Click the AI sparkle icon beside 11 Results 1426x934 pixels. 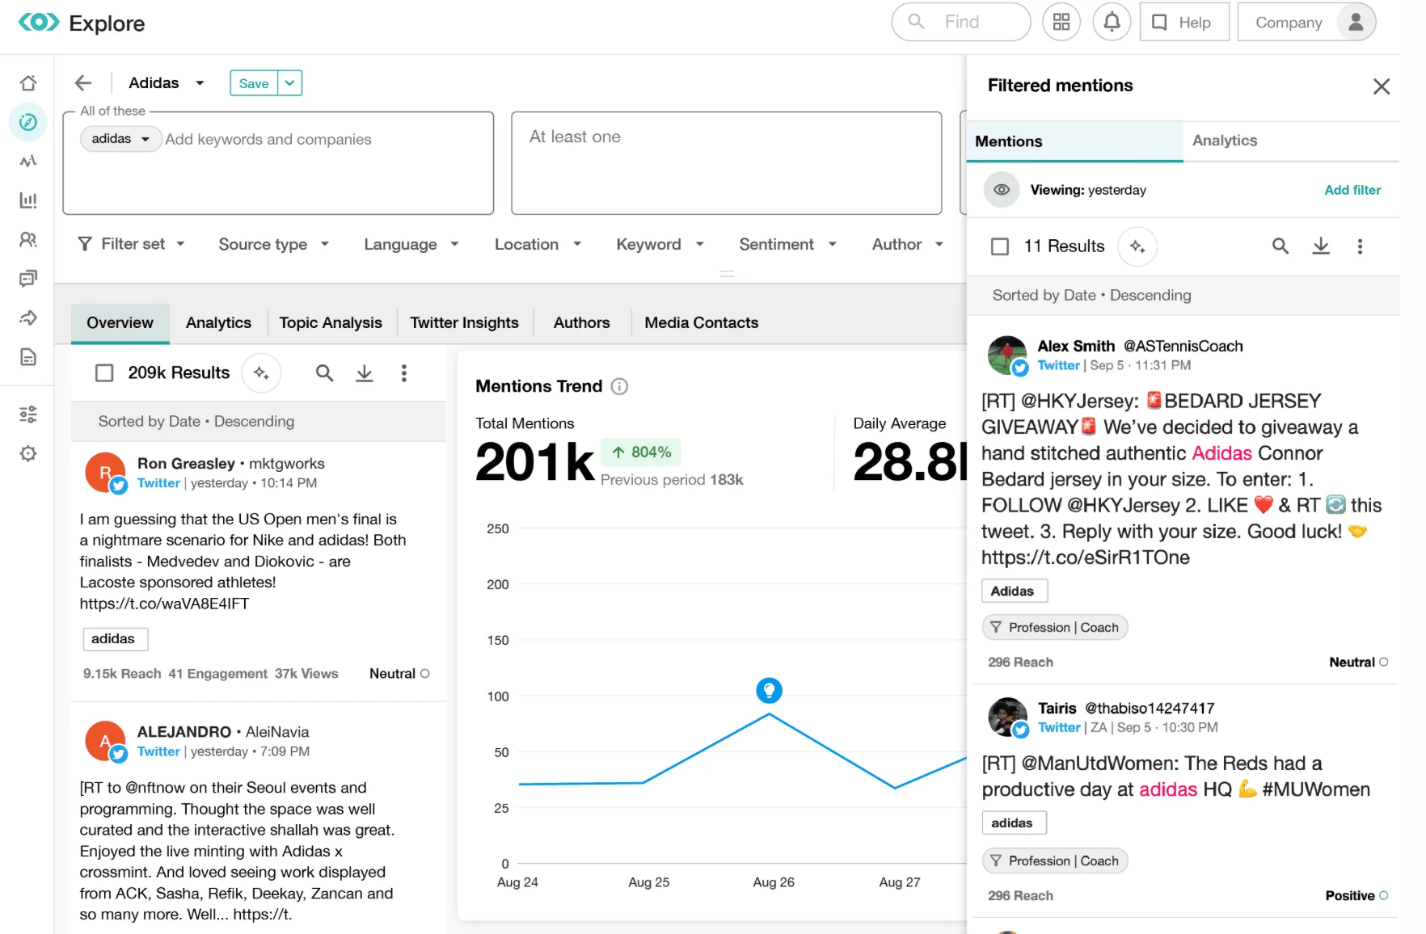pyautogui.click(x=1137, y=246)
